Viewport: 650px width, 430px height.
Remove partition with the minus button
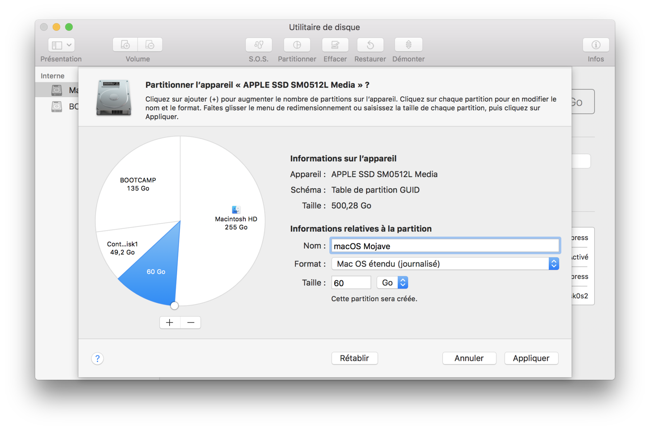(191, 323)
